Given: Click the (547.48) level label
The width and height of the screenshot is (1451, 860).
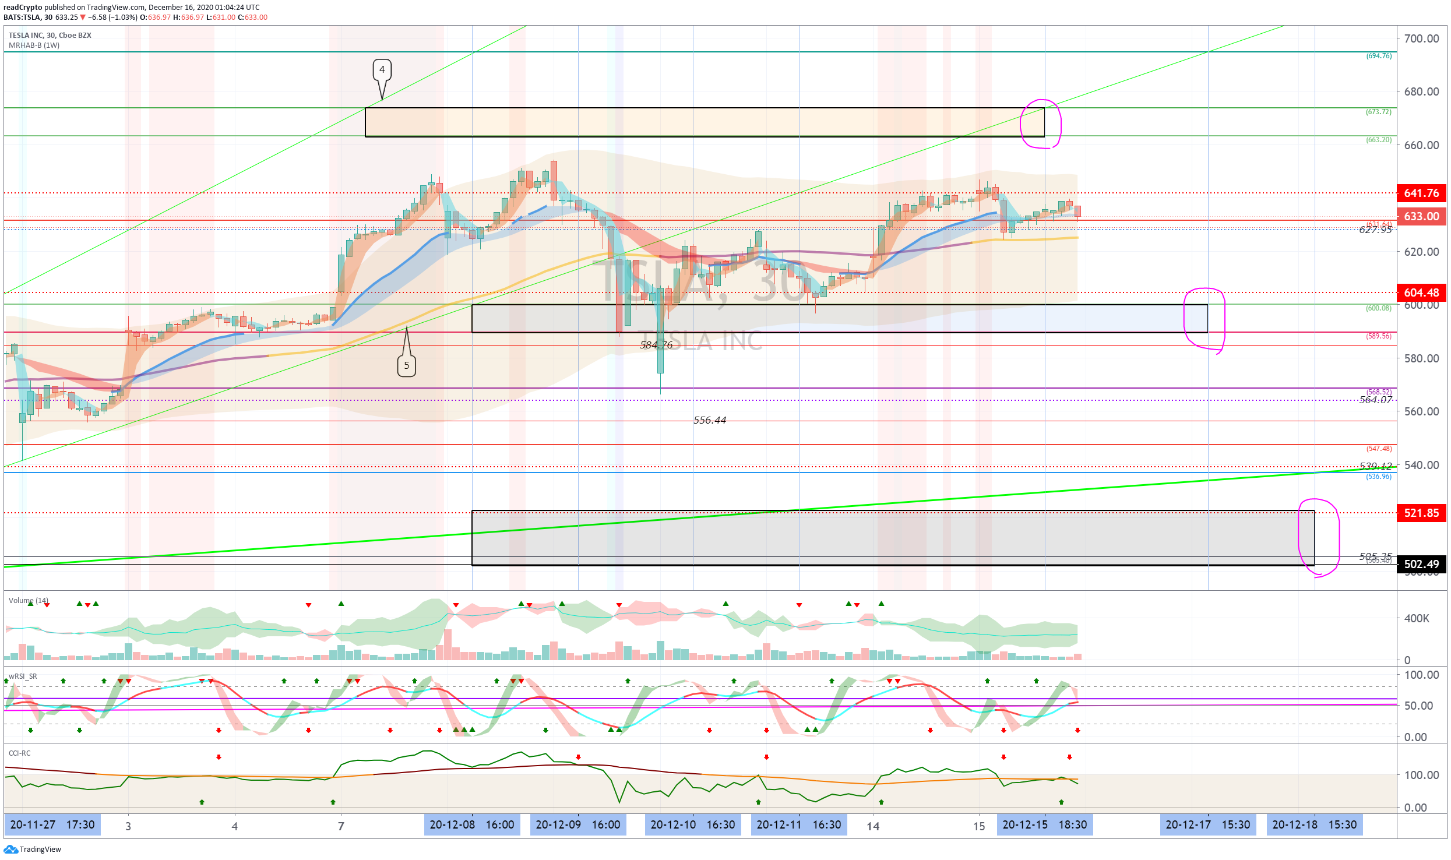Looking at the screenshot, I should pyautogui.click(x=1379, y=449).
